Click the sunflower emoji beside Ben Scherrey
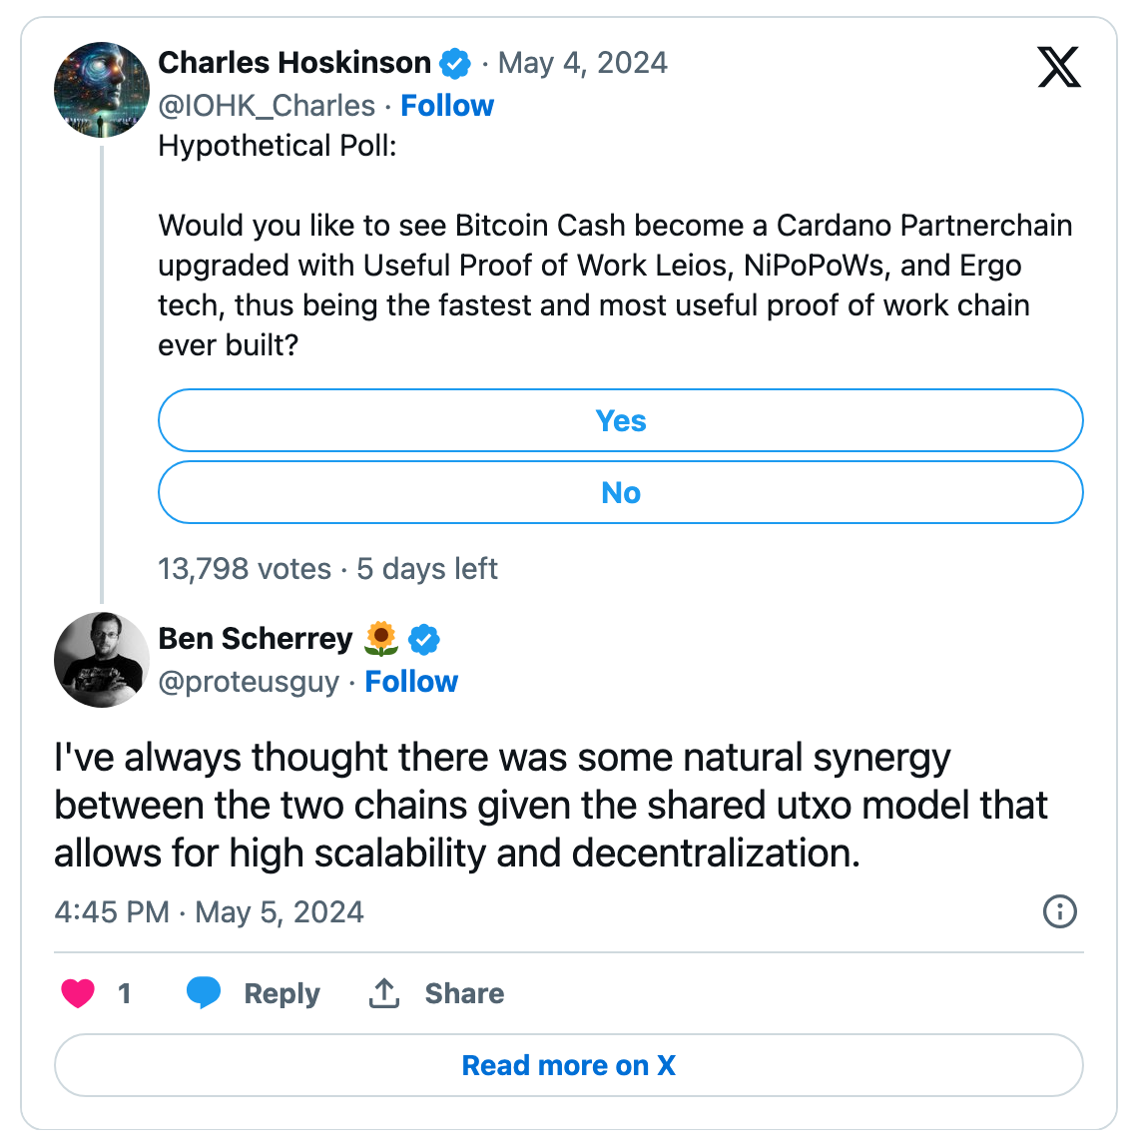The height and width of the screenshot is (1146, 1143). (381, 639)
